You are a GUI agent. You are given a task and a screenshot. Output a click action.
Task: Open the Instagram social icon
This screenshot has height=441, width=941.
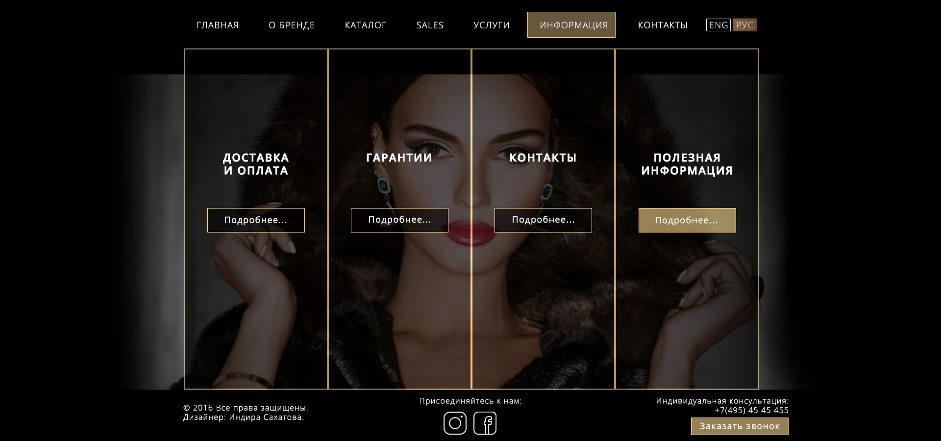pos(455,423)
